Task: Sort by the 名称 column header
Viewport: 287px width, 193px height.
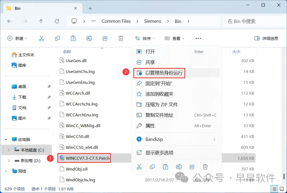Action: pos(67,52)
